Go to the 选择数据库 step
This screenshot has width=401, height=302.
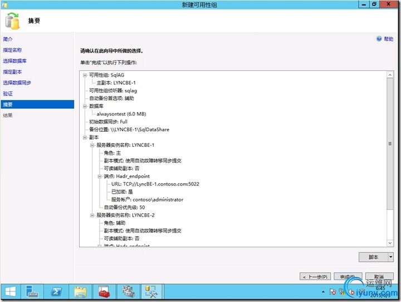pyautogui.click(x=14, y=61)
